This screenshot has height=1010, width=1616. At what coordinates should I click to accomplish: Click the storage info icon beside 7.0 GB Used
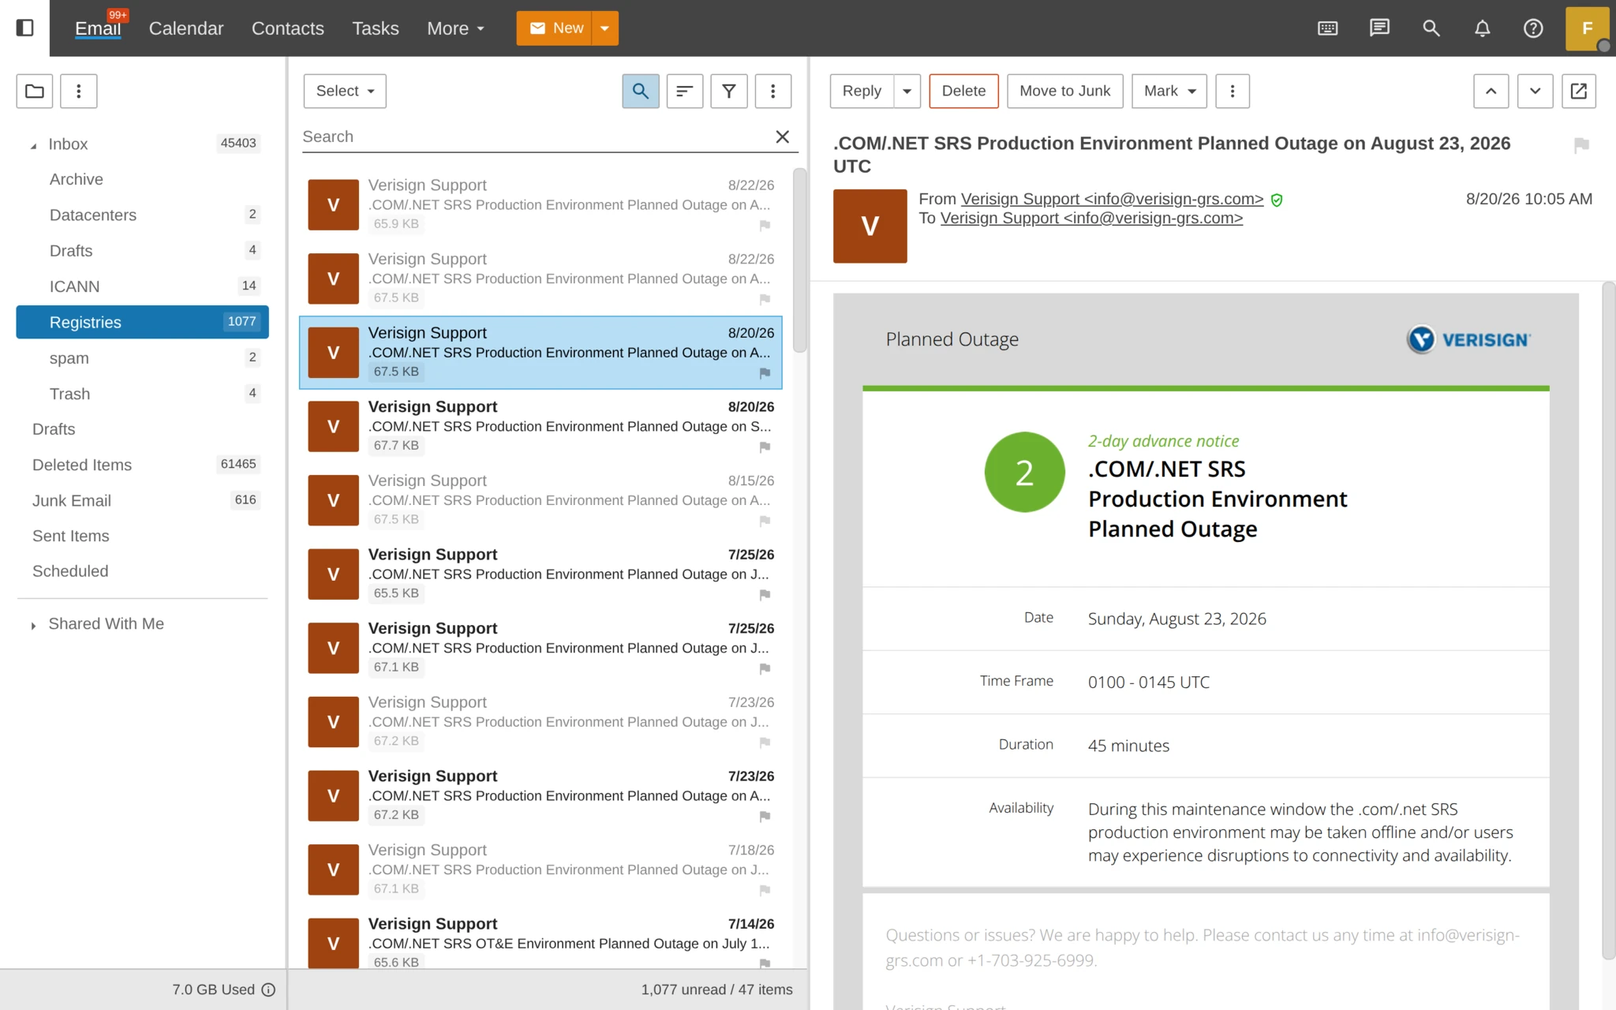(268, 989)
